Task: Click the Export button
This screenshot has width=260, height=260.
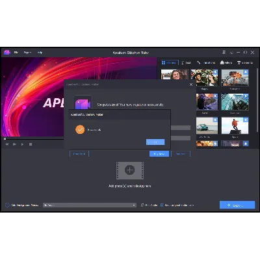Action: [237, 205]
